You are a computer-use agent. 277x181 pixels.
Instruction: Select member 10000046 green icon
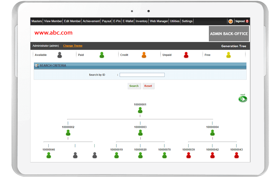click(49, 155)
